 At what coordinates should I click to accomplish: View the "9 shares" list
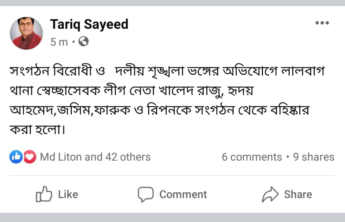click(314, 157)
